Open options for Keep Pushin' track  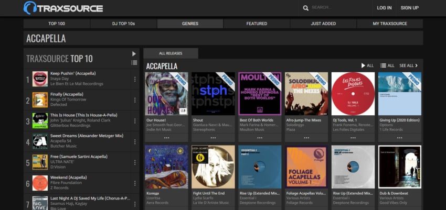click(135, 79)
